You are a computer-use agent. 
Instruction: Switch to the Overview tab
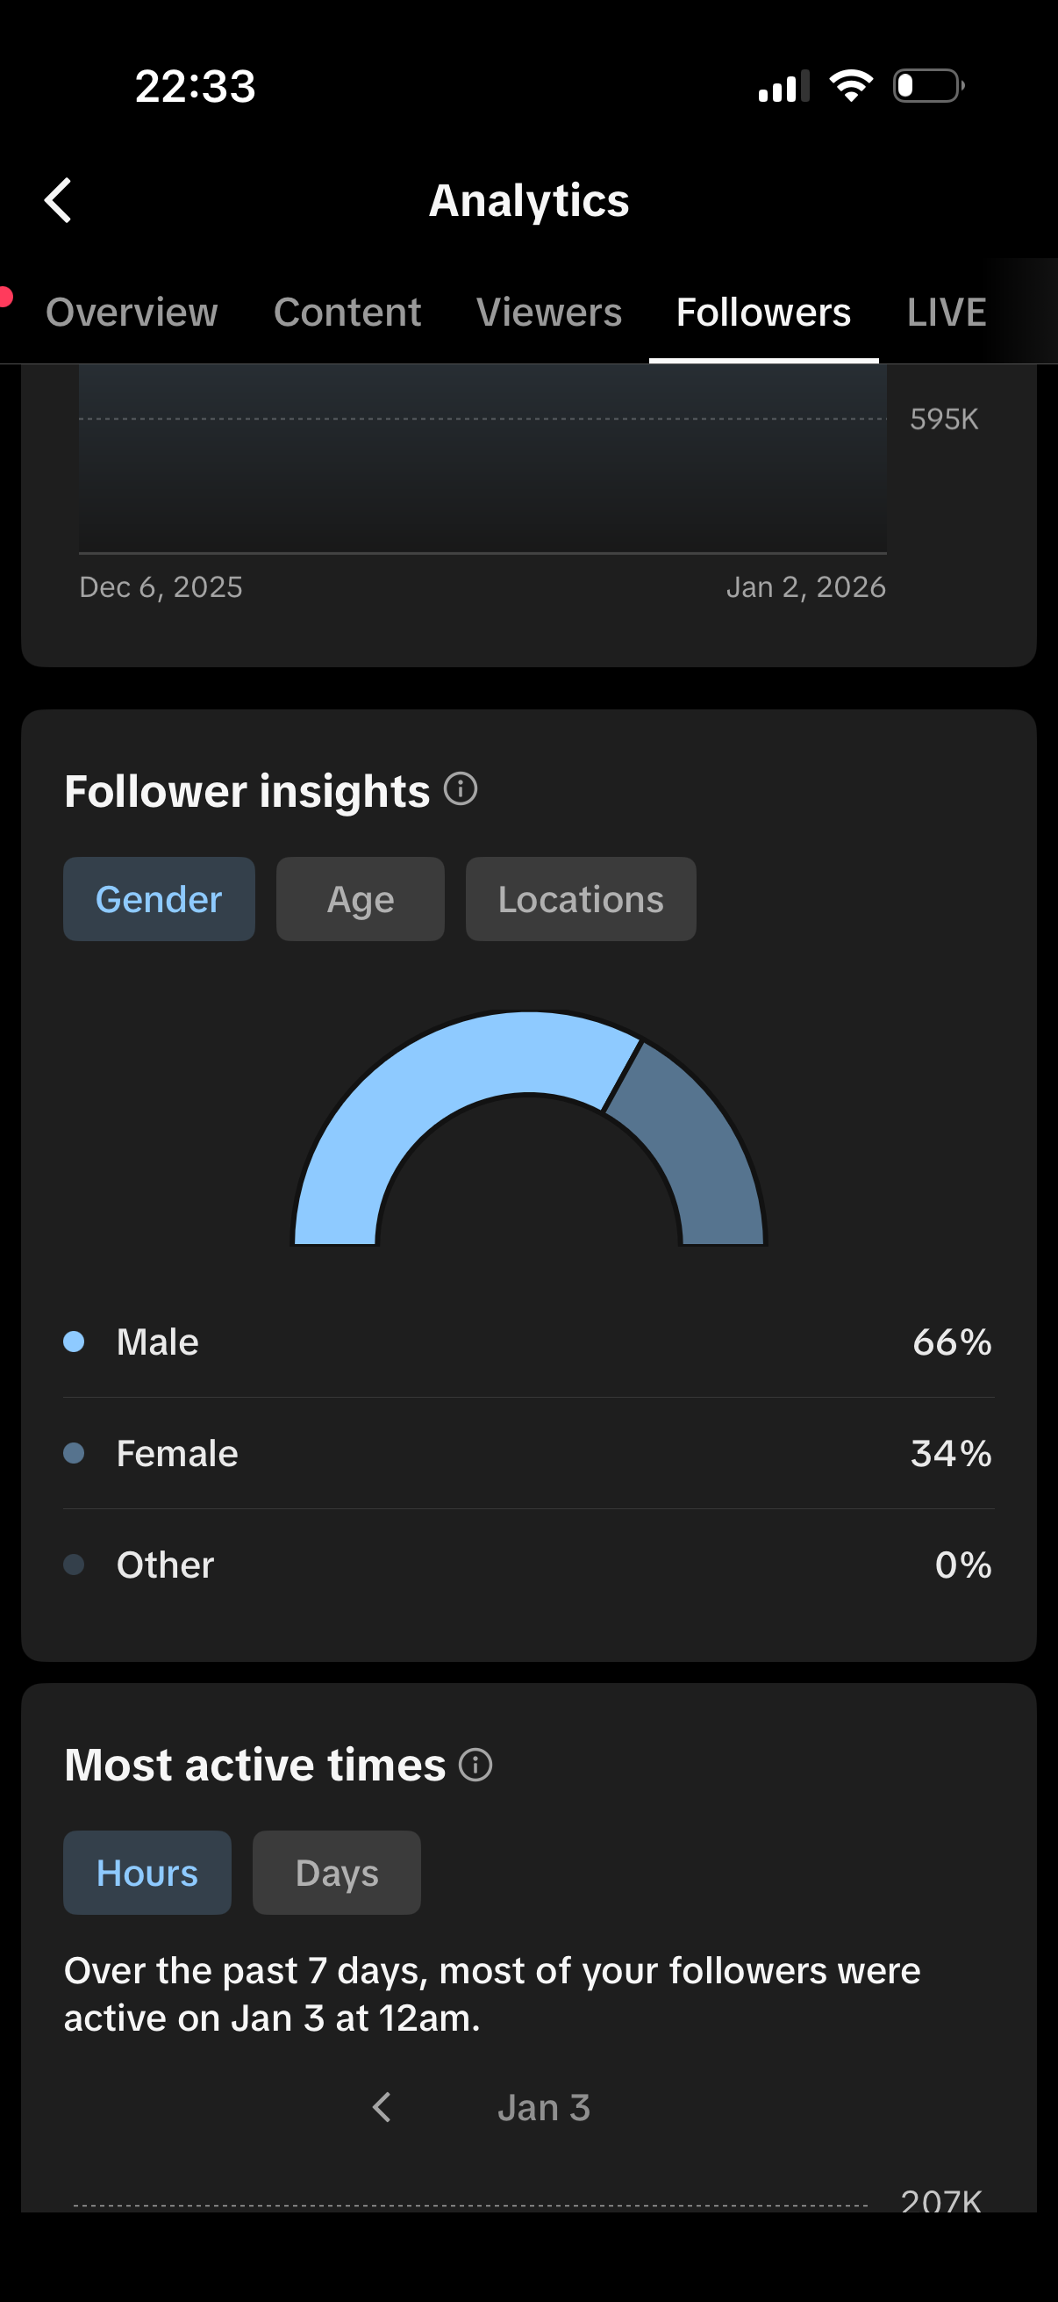point(132,313)
